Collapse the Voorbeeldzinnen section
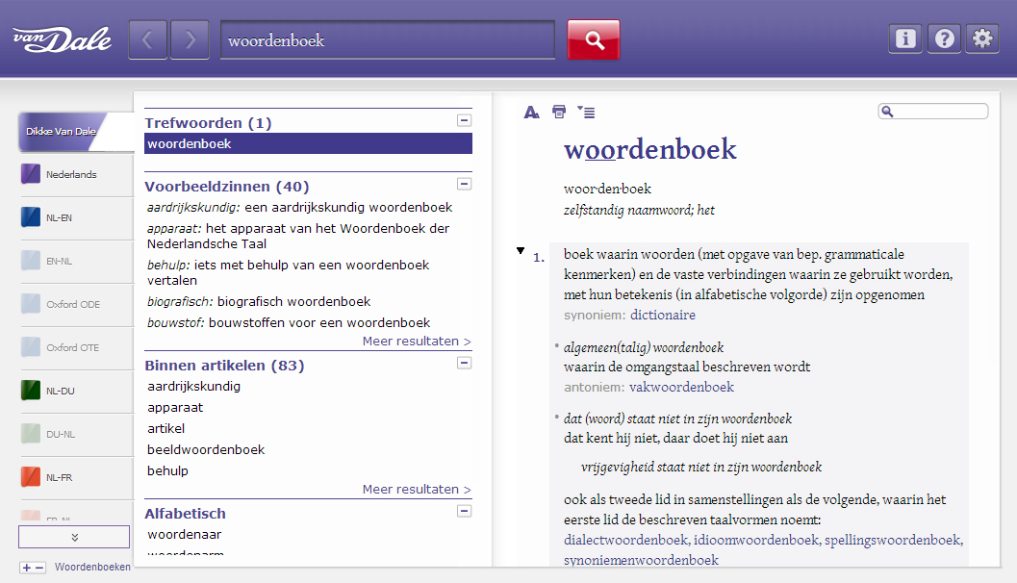The height and width of the screenshot is (583, 1017). point(465,184)
